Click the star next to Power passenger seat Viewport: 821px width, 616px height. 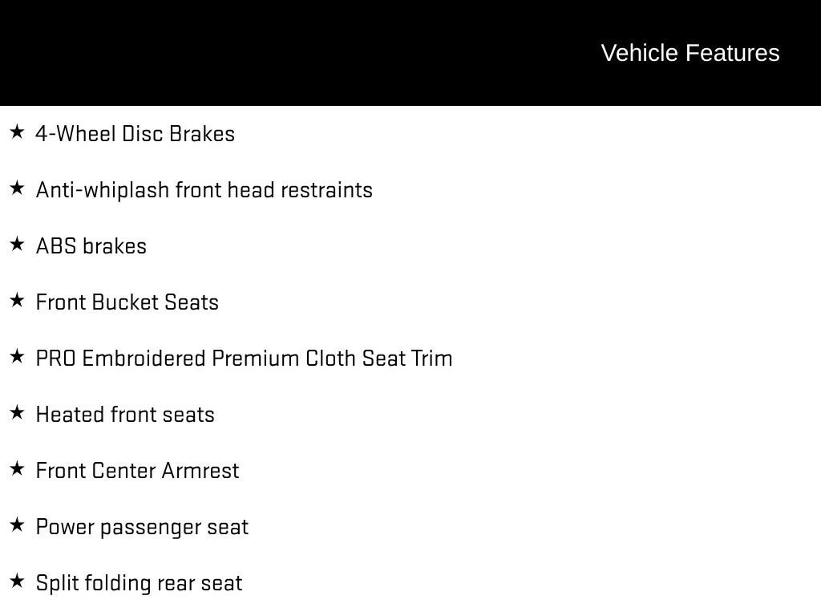17,525
